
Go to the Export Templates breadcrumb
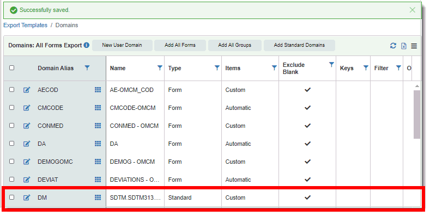[x=25, y=25]
